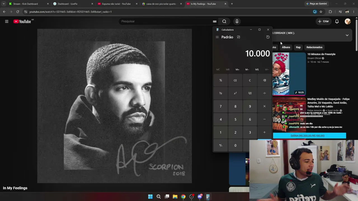The height and width of the screenshot is (201, 358).
Task: Open the Windows Start menu
Action: point(150,197)
